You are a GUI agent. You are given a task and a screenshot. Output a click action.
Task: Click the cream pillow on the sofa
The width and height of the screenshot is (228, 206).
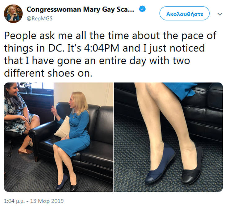coord(63,128)
